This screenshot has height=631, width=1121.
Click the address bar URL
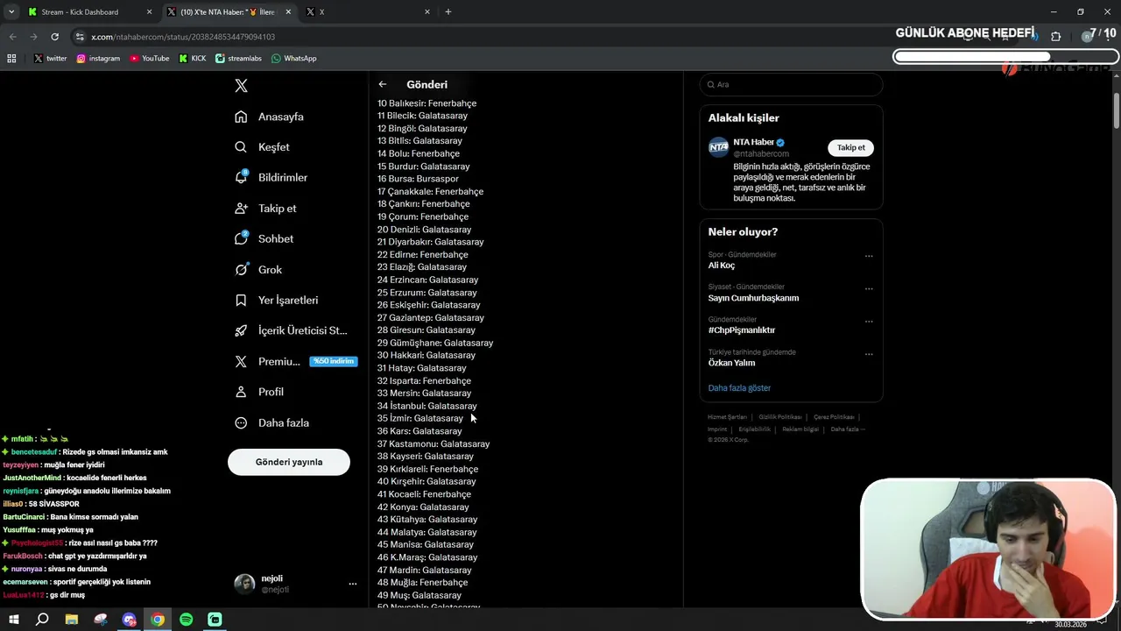pyautogui.click(x=183, y=37)
